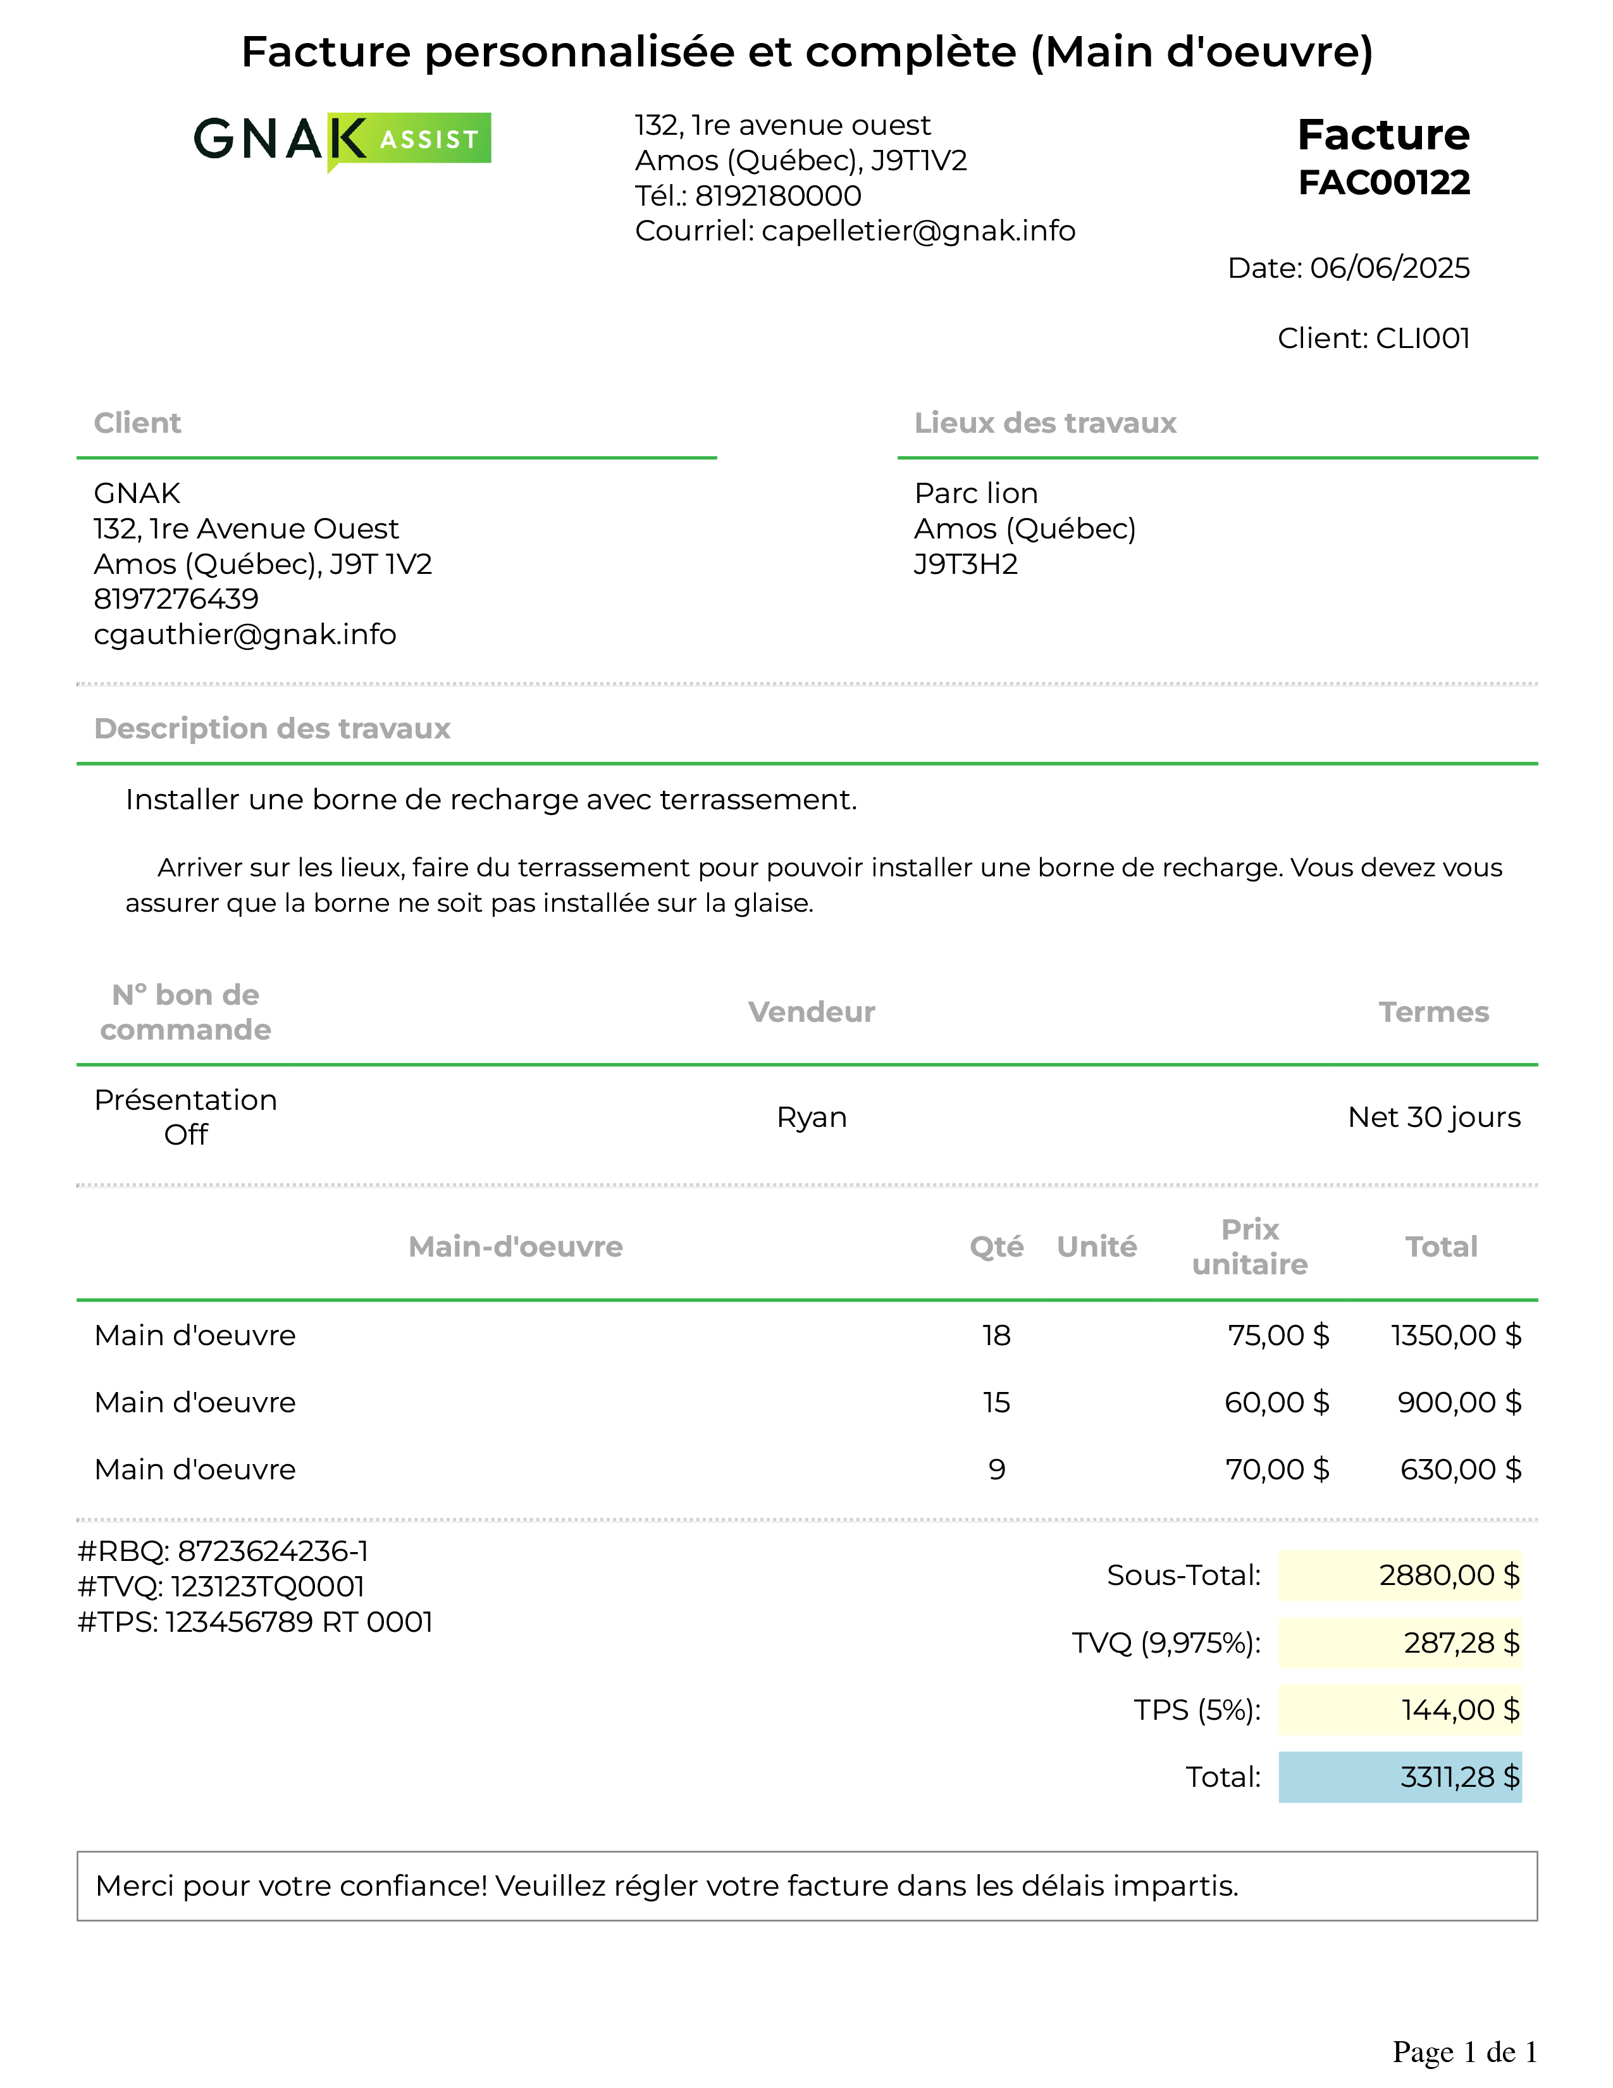Click the Sous-Total amount 2880,00 $
Screen dimensions: 1613x2088
pos(1400,1575)
